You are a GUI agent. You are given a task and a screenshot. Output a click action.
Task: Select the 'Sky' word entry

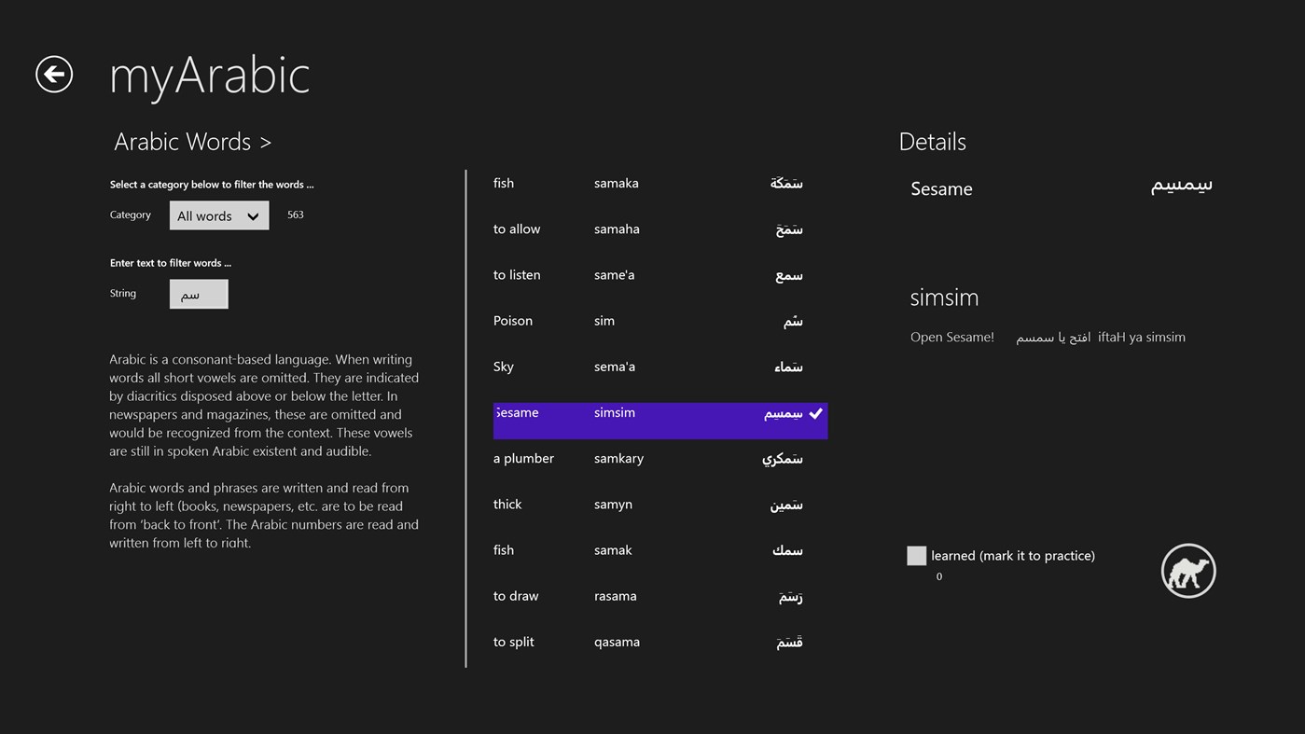point(503,366)
